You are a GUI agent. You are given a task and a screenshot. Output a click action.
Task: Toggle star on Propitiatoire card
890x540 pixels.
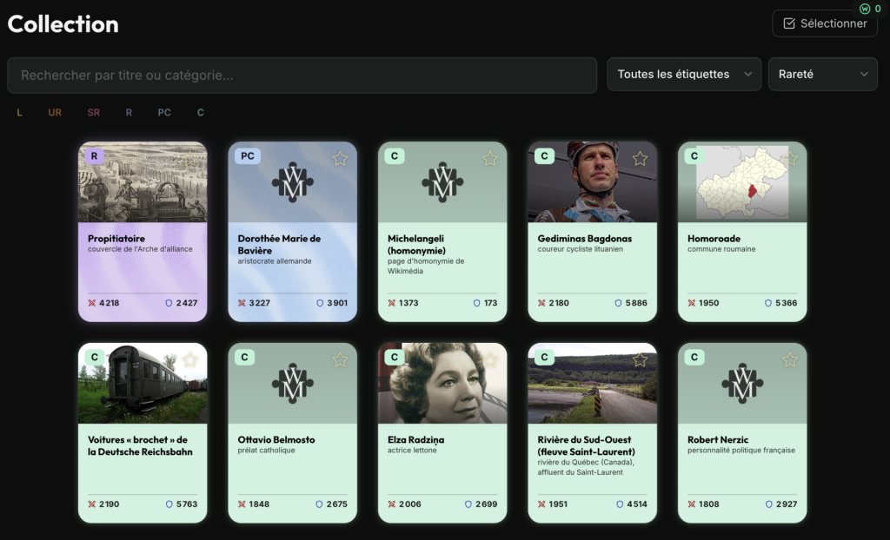coord(190,158)
